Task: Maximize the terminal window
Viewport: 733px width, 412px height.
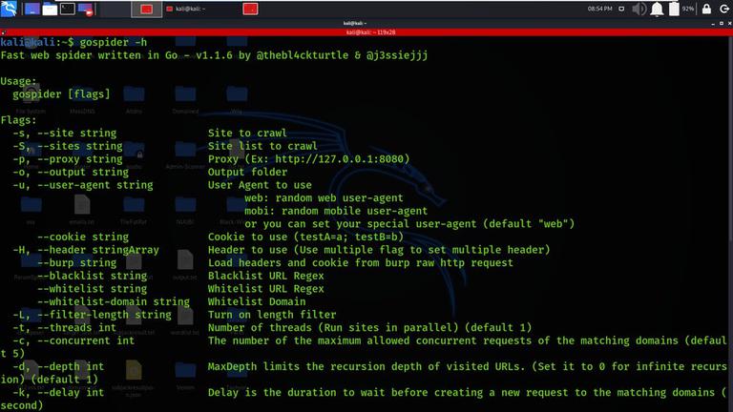Action: 722,23
